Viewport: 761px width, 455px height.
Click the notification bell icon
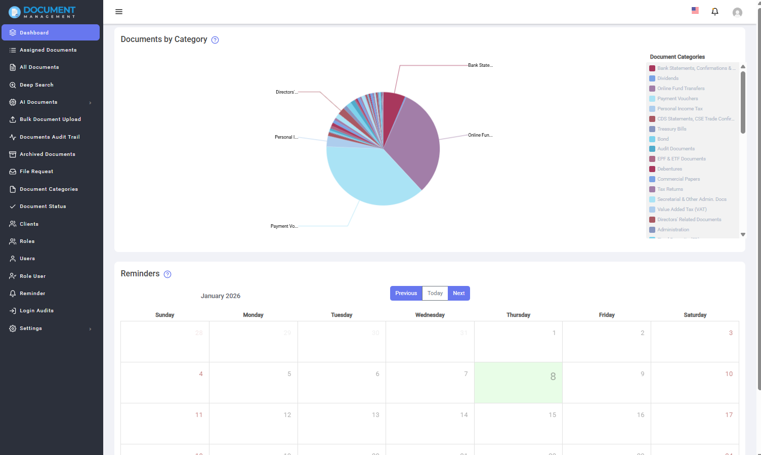[715, 11]
